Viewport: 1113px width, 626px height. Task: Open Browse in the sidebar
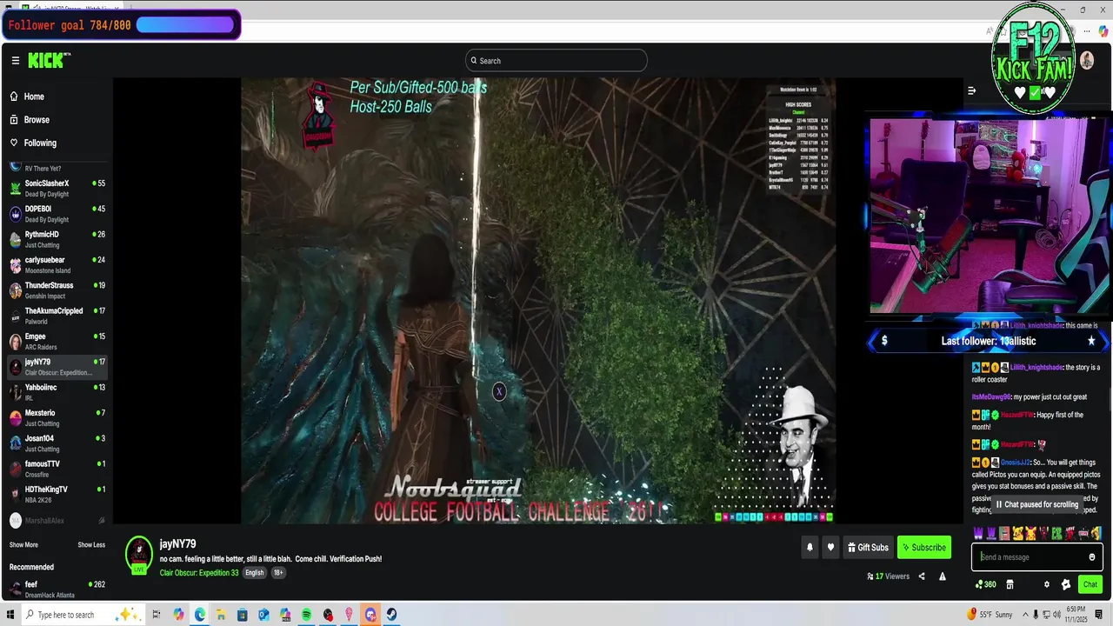37,120
